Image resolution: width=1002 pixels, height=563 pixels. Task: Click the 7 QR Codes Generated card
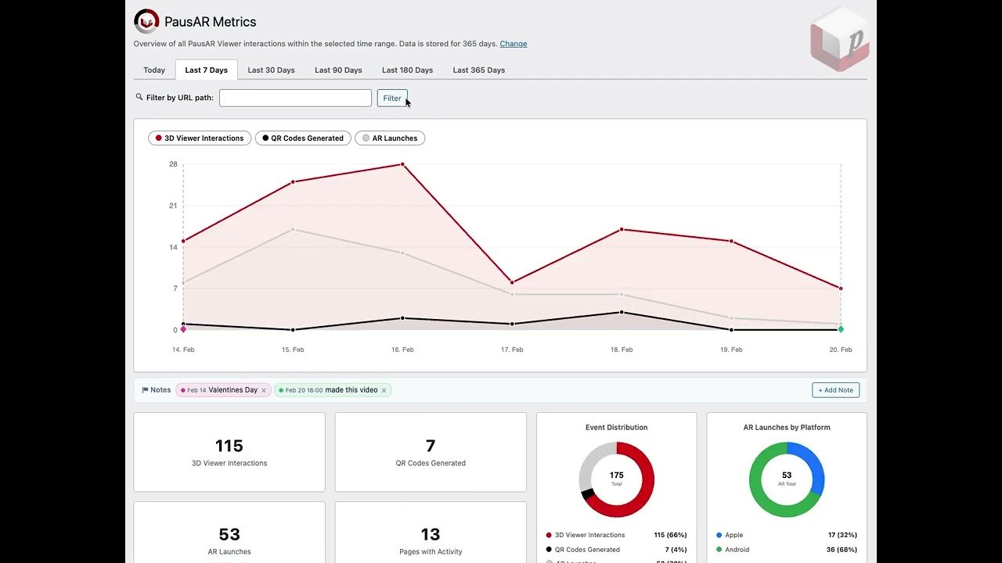tap(431, 453)
